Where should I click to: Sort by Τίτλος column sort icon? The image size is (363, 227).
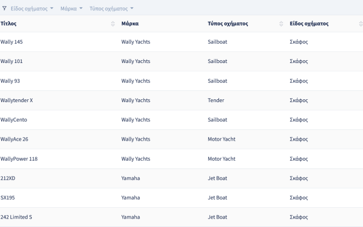113,24
